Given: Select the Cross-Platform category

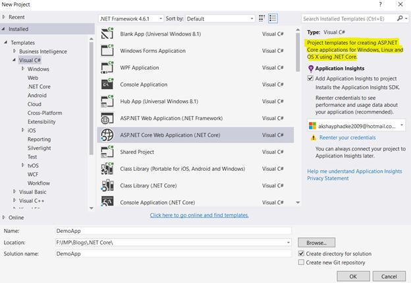Looking at the screenshot, I should click(45, 113).
